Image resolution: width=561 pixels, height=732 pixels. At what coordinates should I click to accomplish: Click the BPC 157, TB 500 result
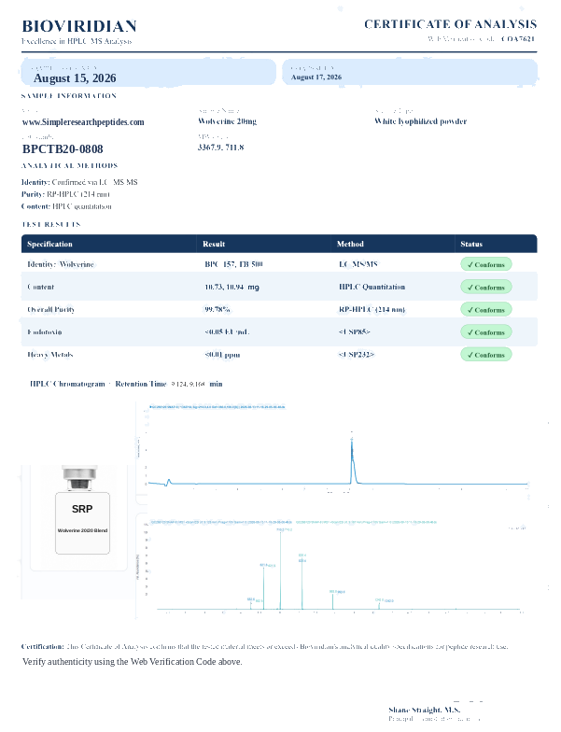click(x=233, y=264)
